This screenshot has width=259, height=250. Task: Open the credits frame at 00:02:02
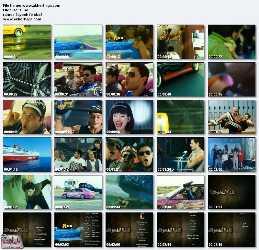tap(78, 230)
